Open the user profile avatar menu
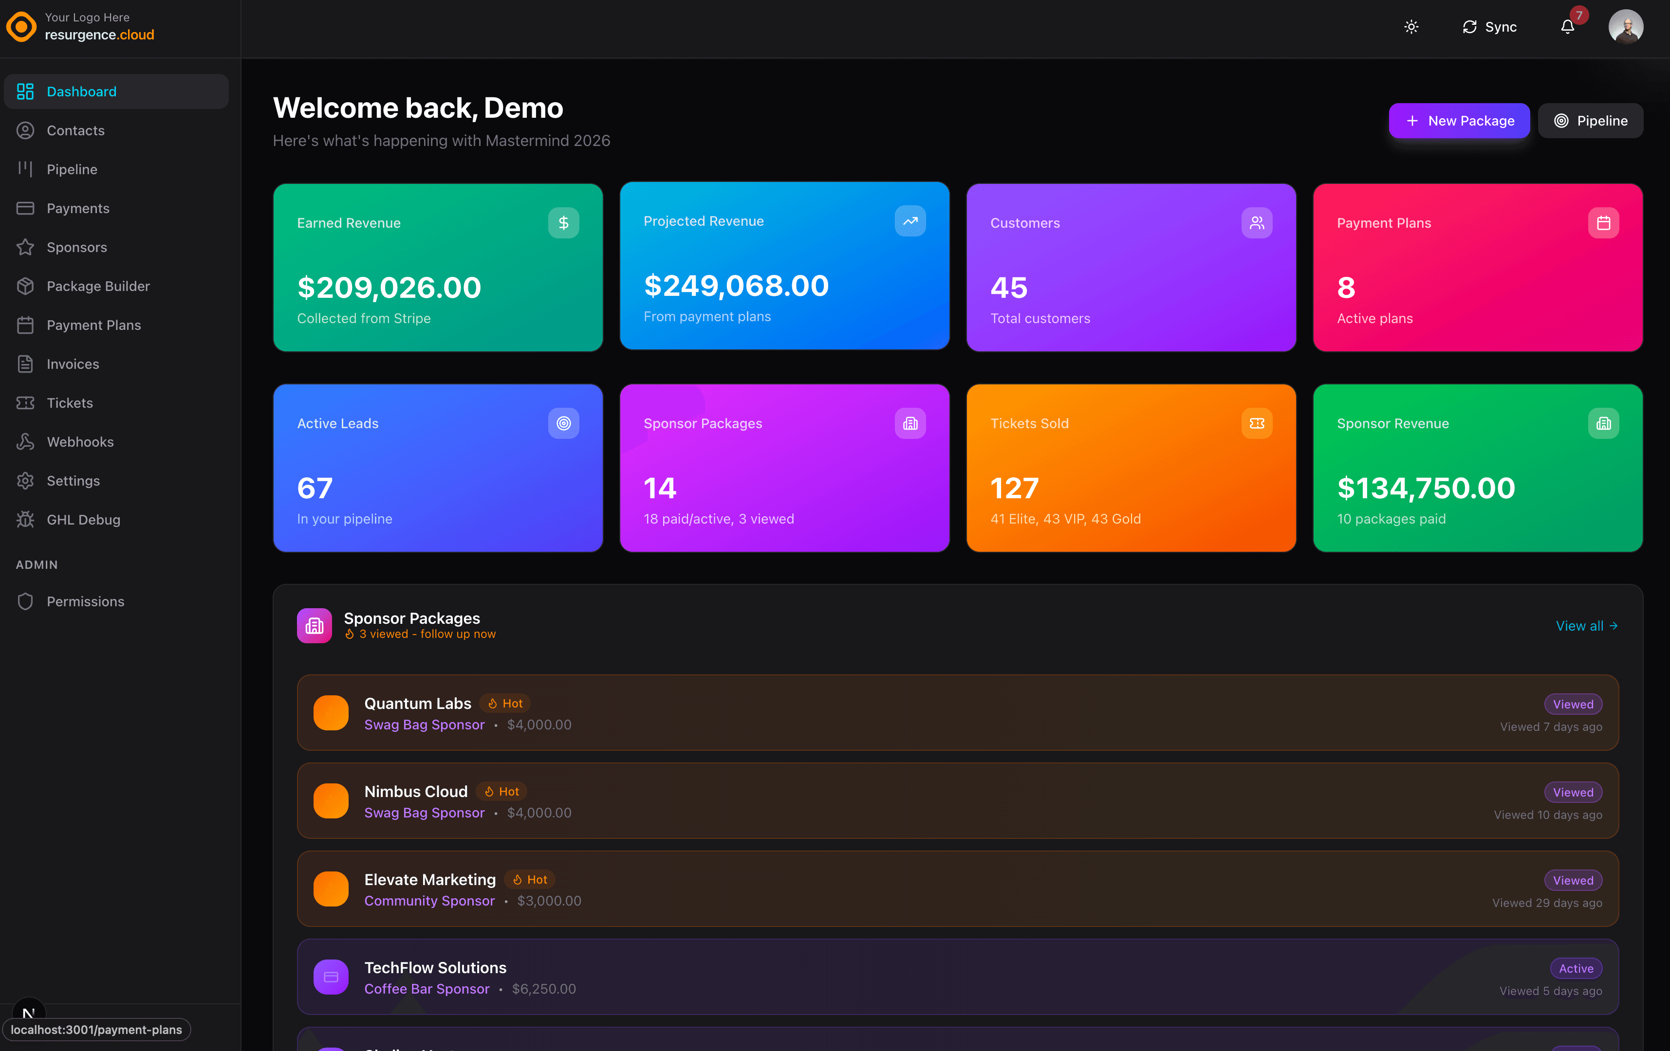The image size is (1670, 1051). pyautogui.click(x=1626, y=26)
